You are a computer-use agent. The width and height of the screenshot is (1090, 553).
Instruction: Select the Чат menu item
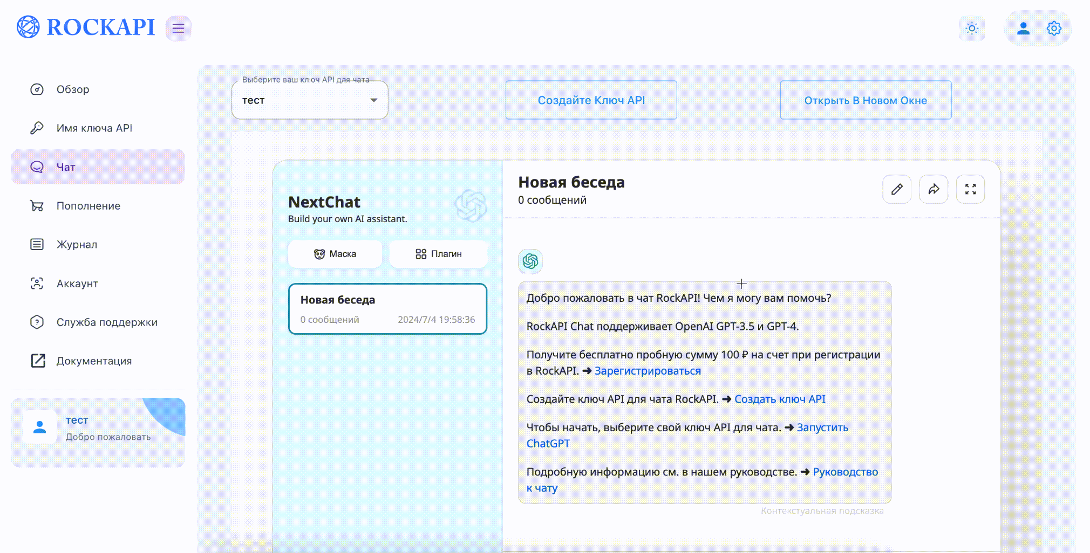pos(98,167)
